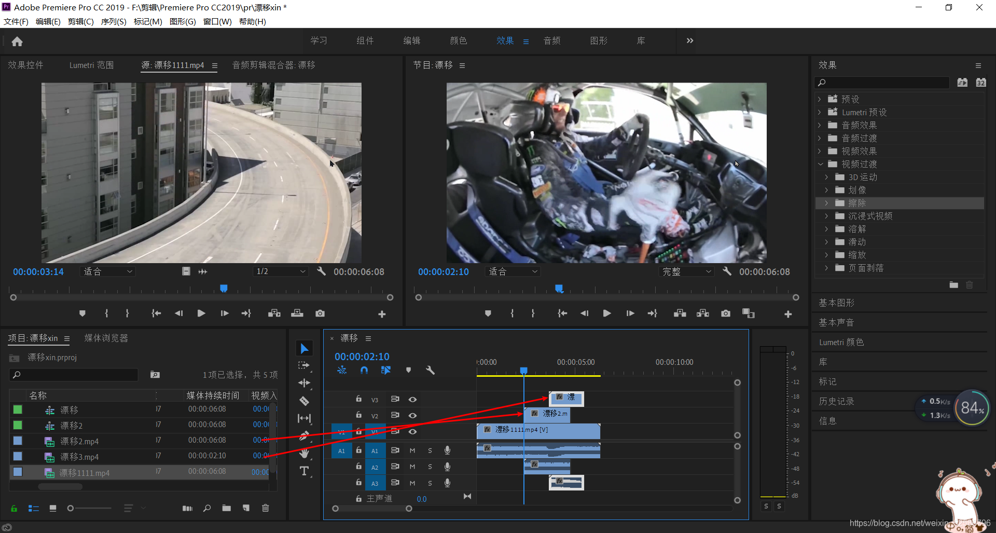The image size is (996, 533).
Task: Switch to the 颜色 workspace
Action: (x=458, y=40)
